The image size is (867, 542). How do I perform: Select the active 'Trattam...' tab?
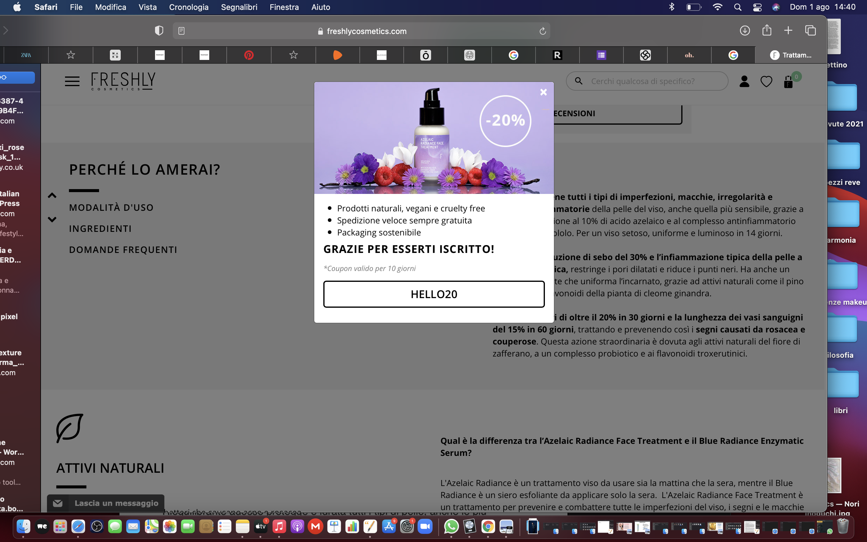point(791,55)
